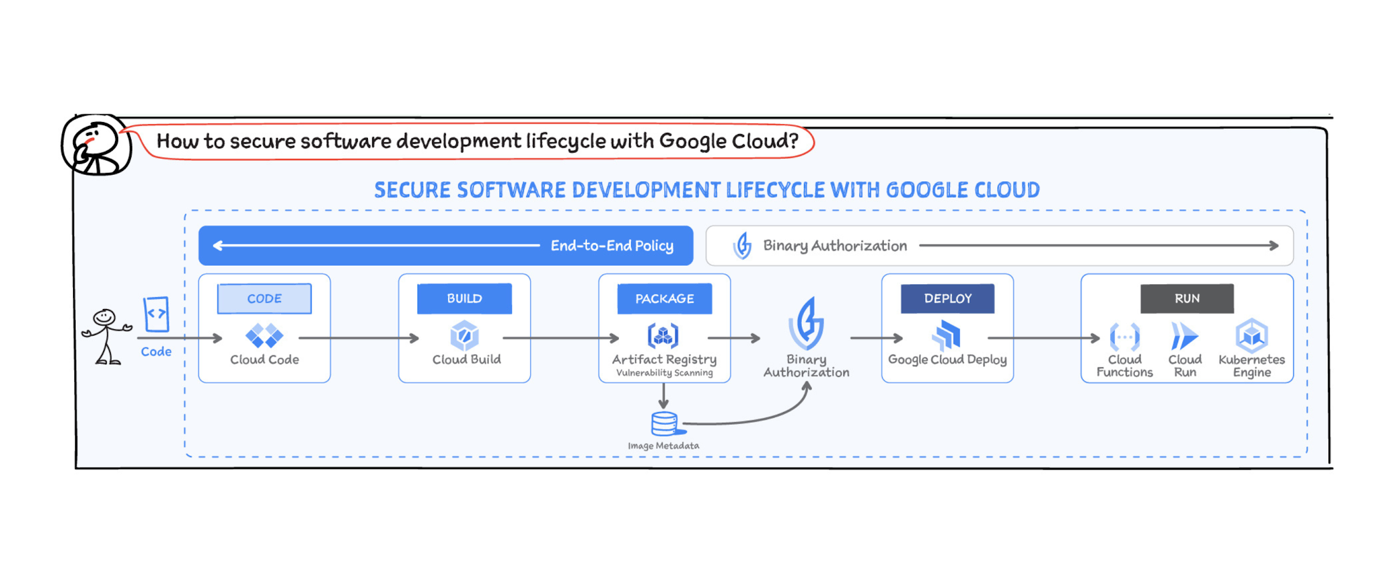
Task: Click the Google Cloud Deploy icon
Action: click(x=946, y=334)
